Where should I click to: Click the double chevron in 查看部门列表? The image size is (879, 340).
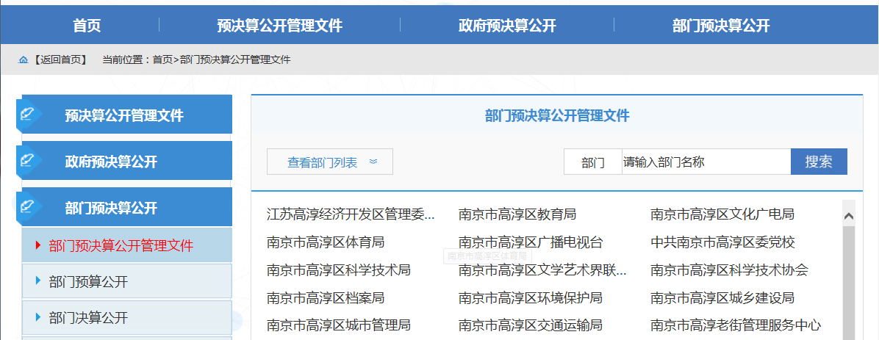click(x=373, y=162)
